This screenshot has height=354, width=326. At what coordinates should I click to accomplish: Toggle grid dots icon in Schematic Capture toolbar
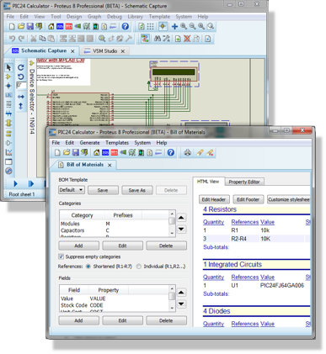point(151,26)
